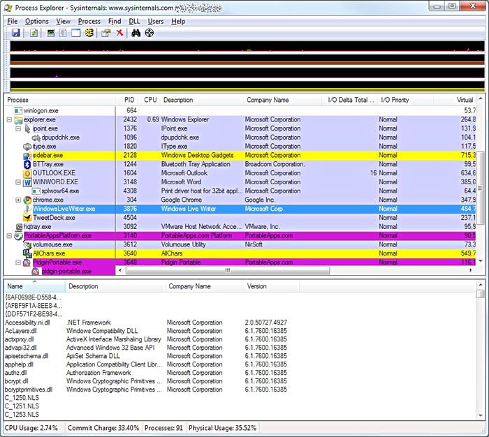Screen dimensions: 489x437
Task: Open the View menu
Action: tap(64, 21)
